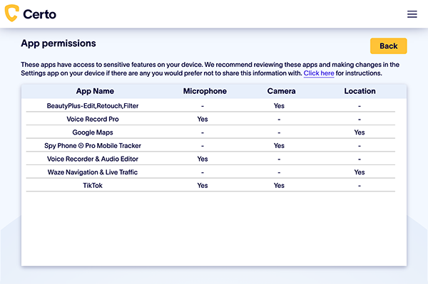Click BeautyPlus Camera Yes value
Screen dimensions: 428x284
tap(279, 106)
